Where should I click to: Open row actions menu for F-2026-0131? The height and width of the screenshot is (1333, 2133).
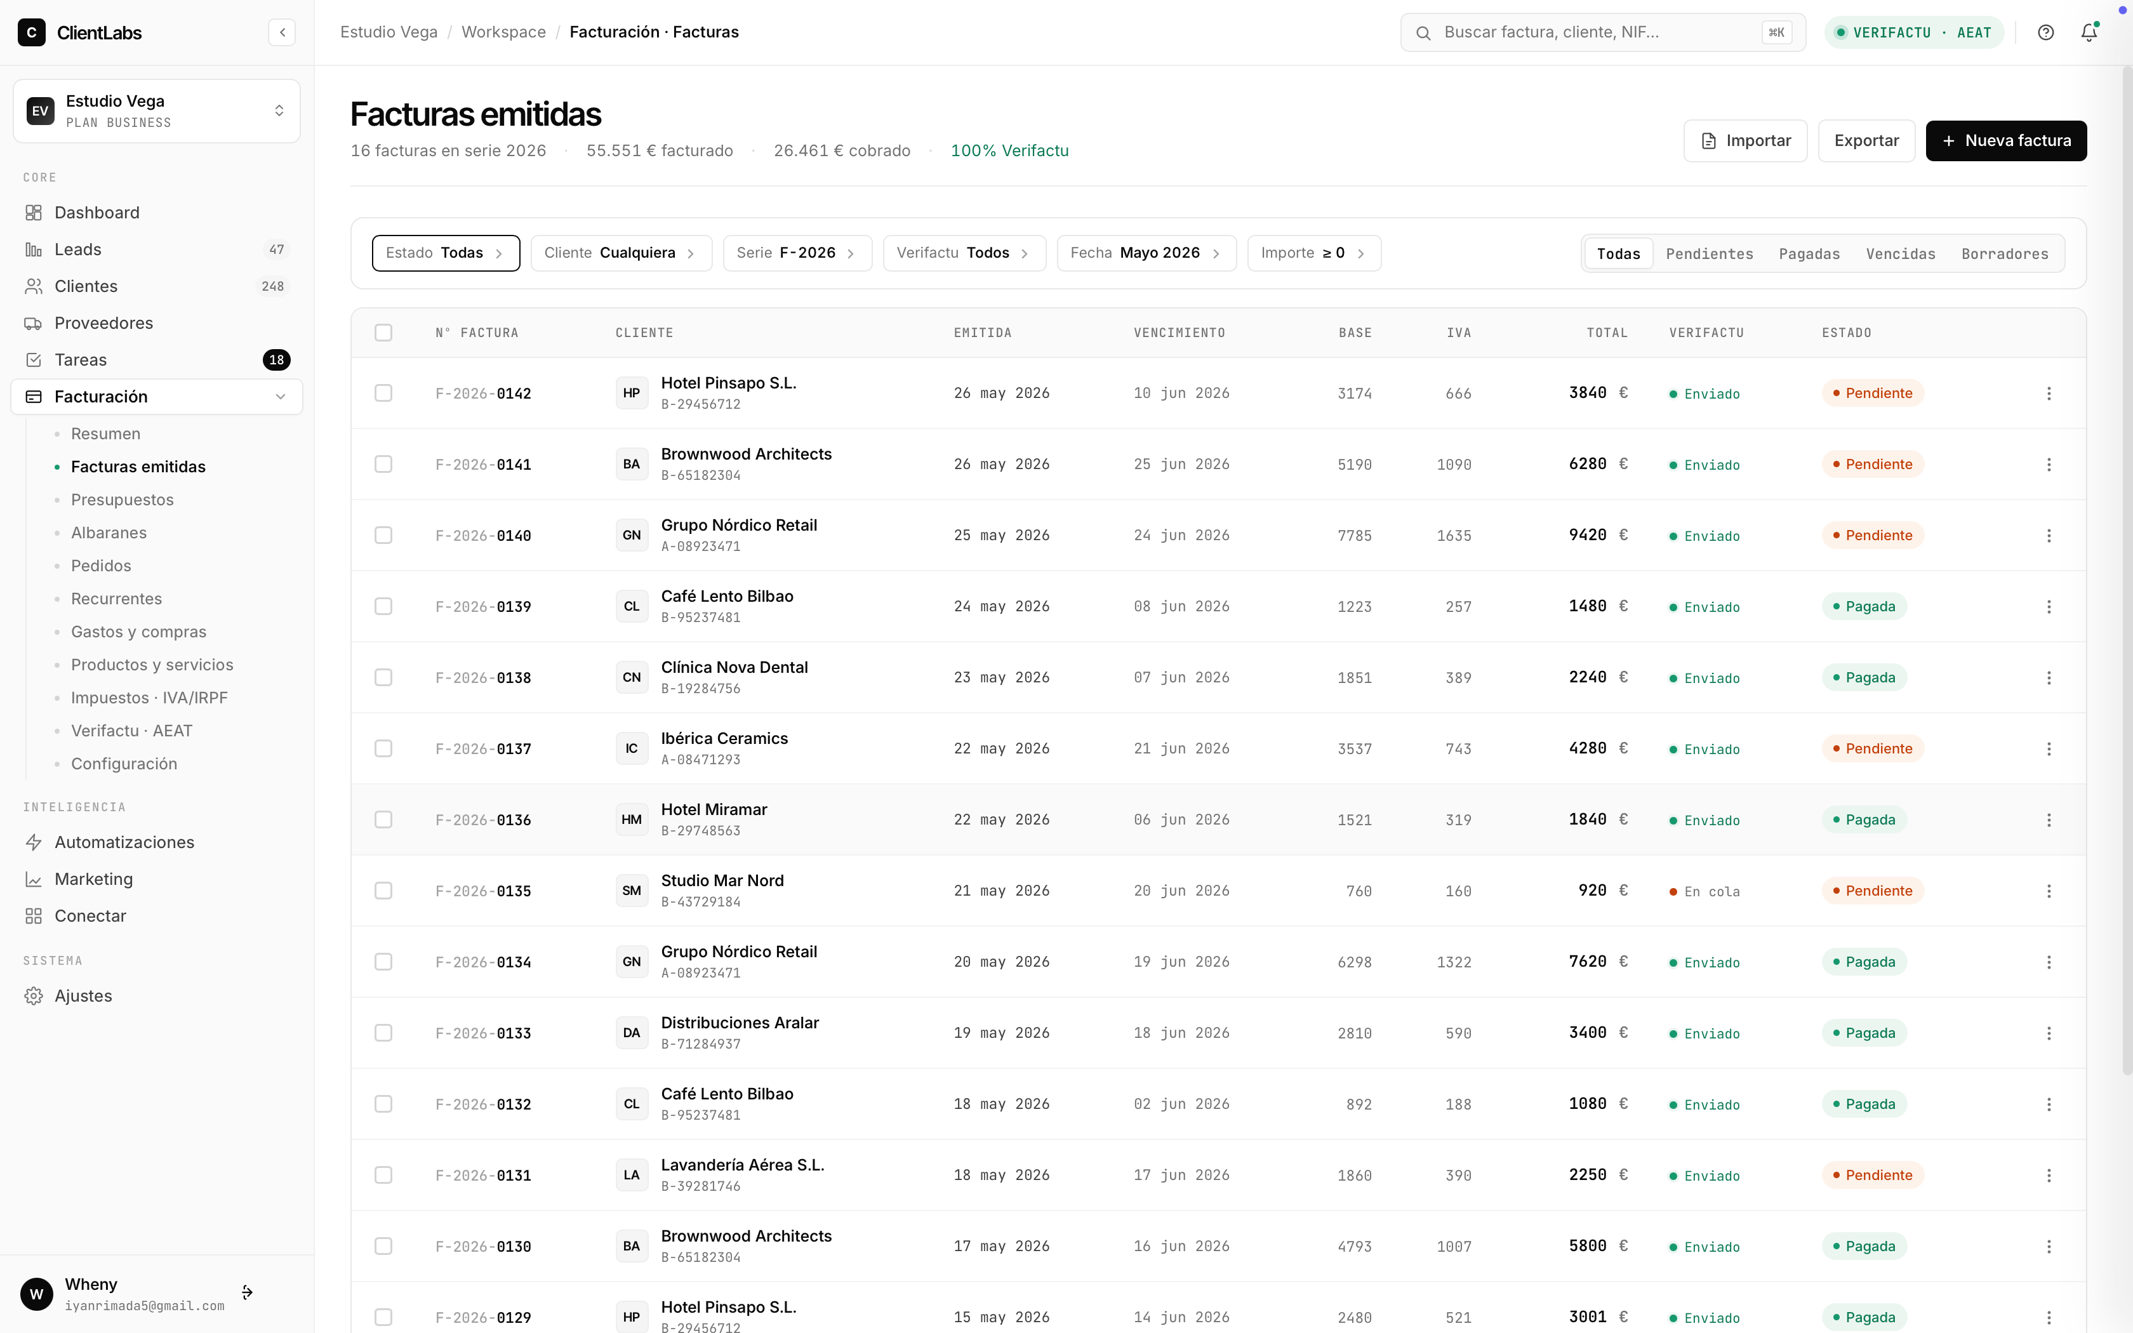[x=2049, y=1175]
